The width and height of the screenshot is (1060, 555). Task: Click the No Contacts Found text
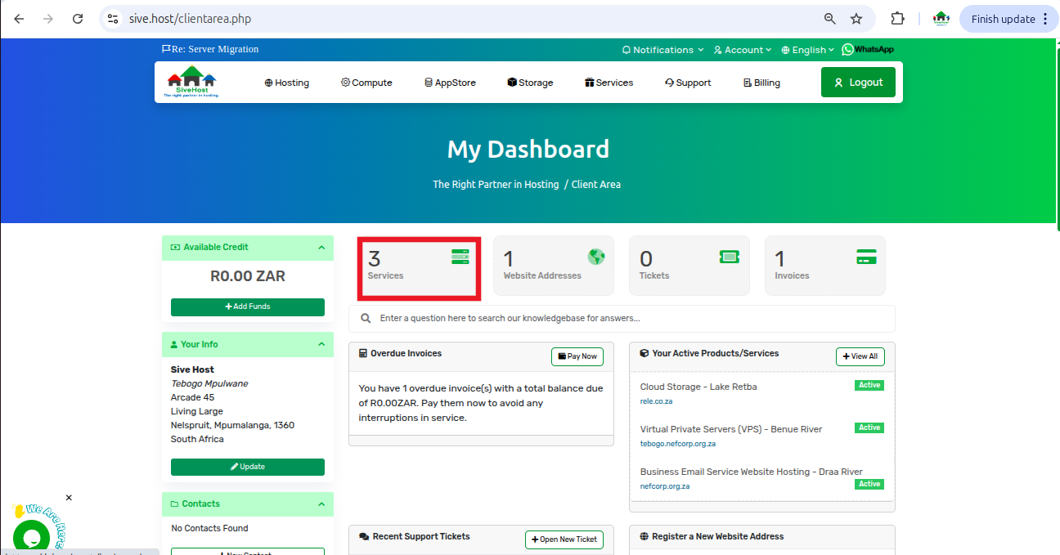tap(209, 528)
